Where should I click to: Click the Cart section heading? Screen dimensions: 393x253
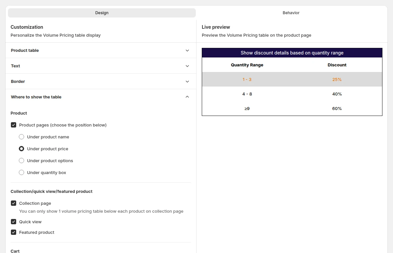pos(15,251)
